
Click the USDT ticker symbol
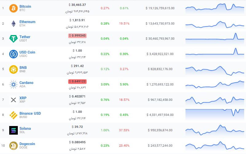click(x=23, y=41)
